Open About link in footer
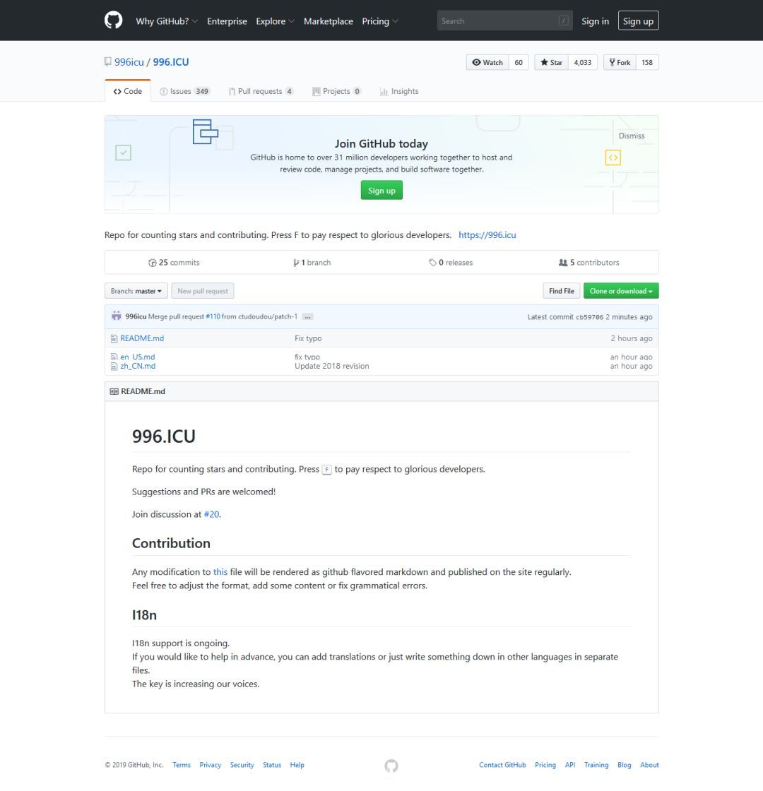763x791 pixels. point(649,766)
